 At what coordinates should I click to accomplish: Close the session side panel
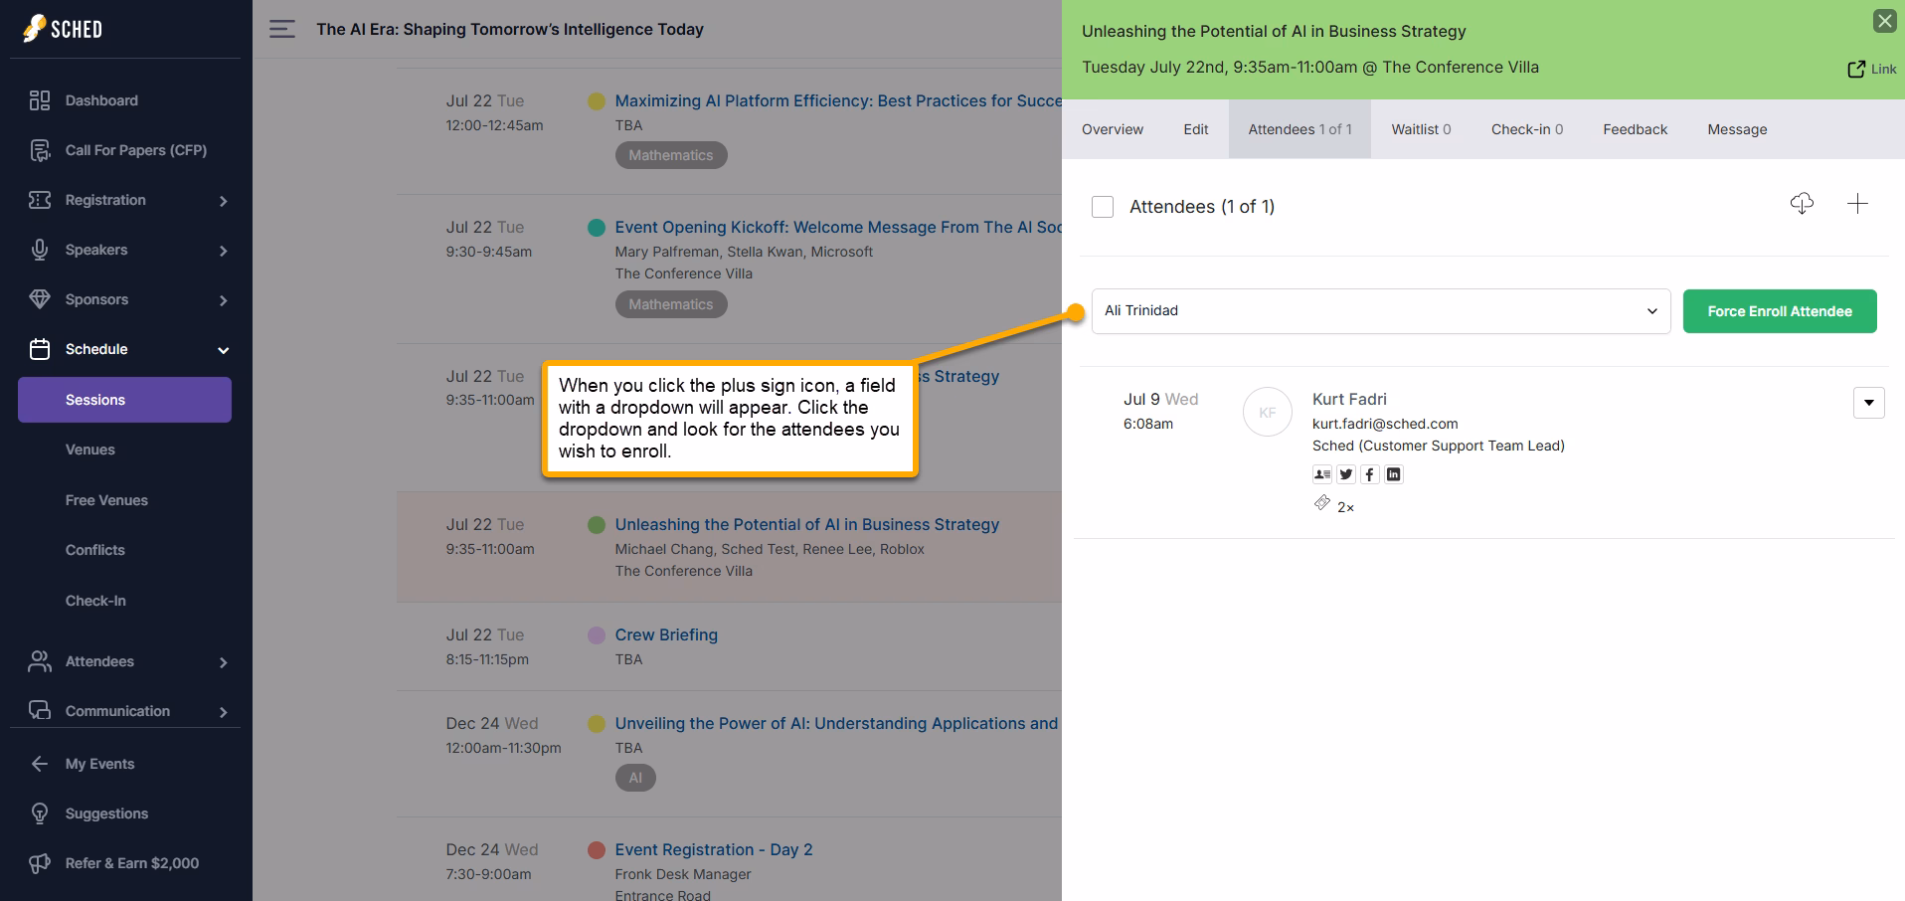click(1884, 20)
